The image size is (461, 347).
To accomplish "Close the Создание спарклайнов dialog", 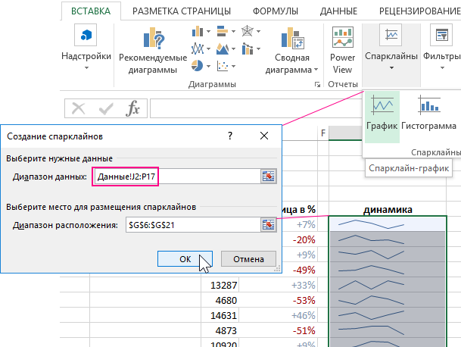I will click(x=264, y=136).
